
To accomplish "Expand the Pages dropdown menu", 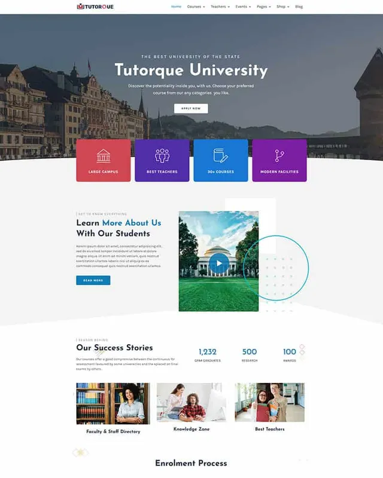I will (263, 7).
